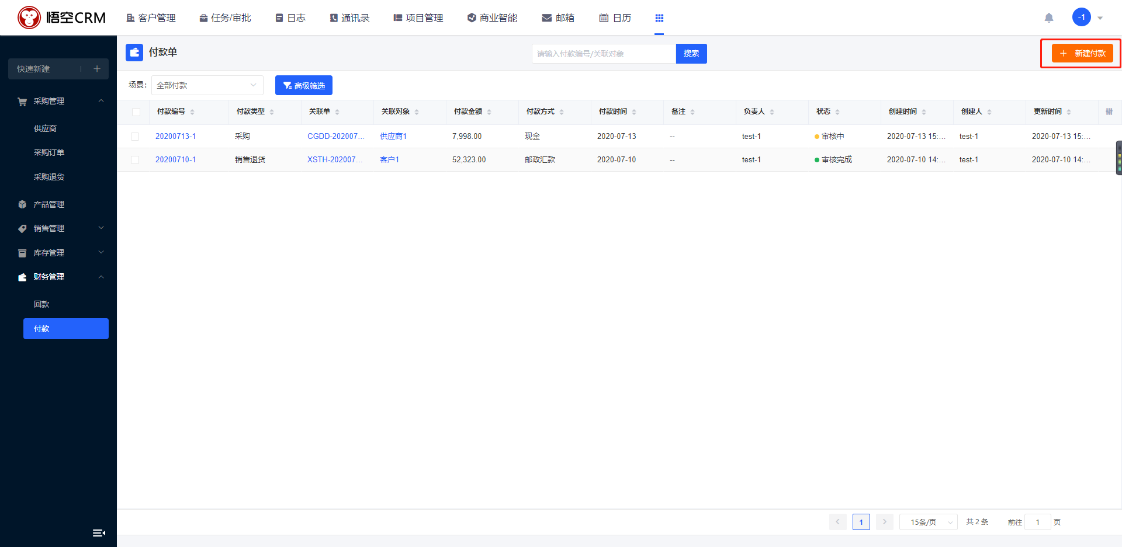Open the user avatar menu
This screenshot has width=1122, height=547.
point(1081,17)
